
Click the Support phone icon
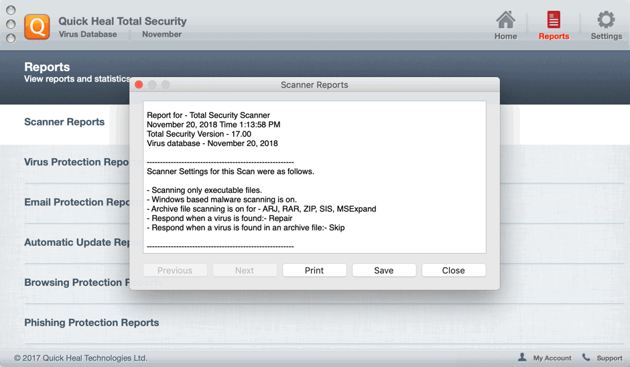tap(586, 358)
